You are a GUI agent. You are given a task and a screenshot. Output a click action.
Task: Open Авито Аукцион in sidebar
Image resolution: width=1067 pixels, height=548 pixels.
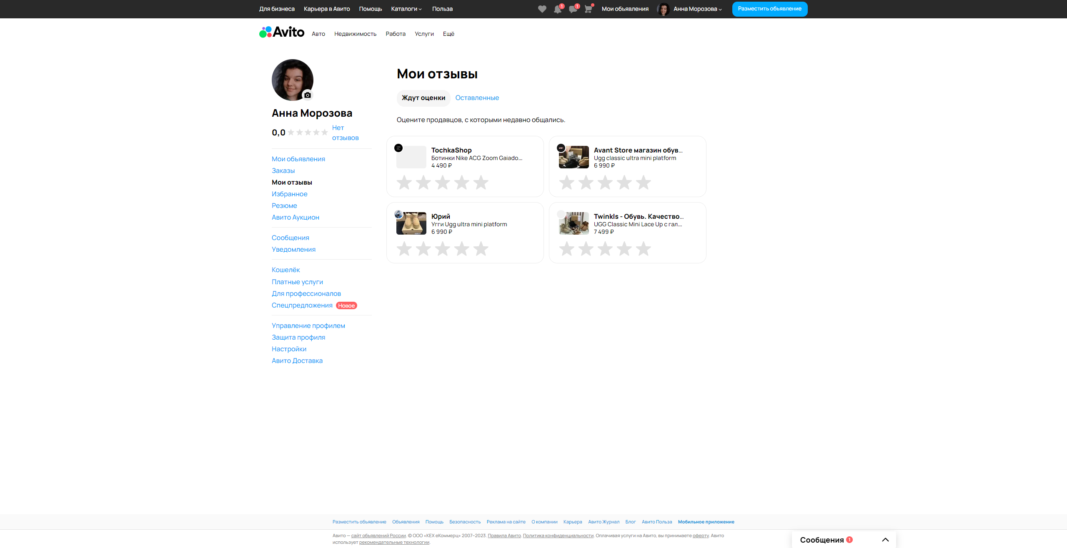[x=296, y=218]
